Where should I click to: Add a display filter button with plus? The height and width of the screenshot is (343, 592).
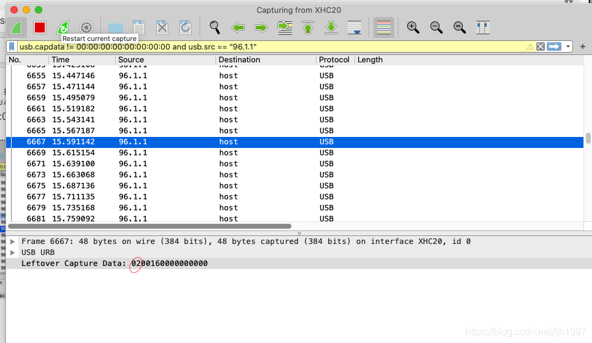coord(583,46)
